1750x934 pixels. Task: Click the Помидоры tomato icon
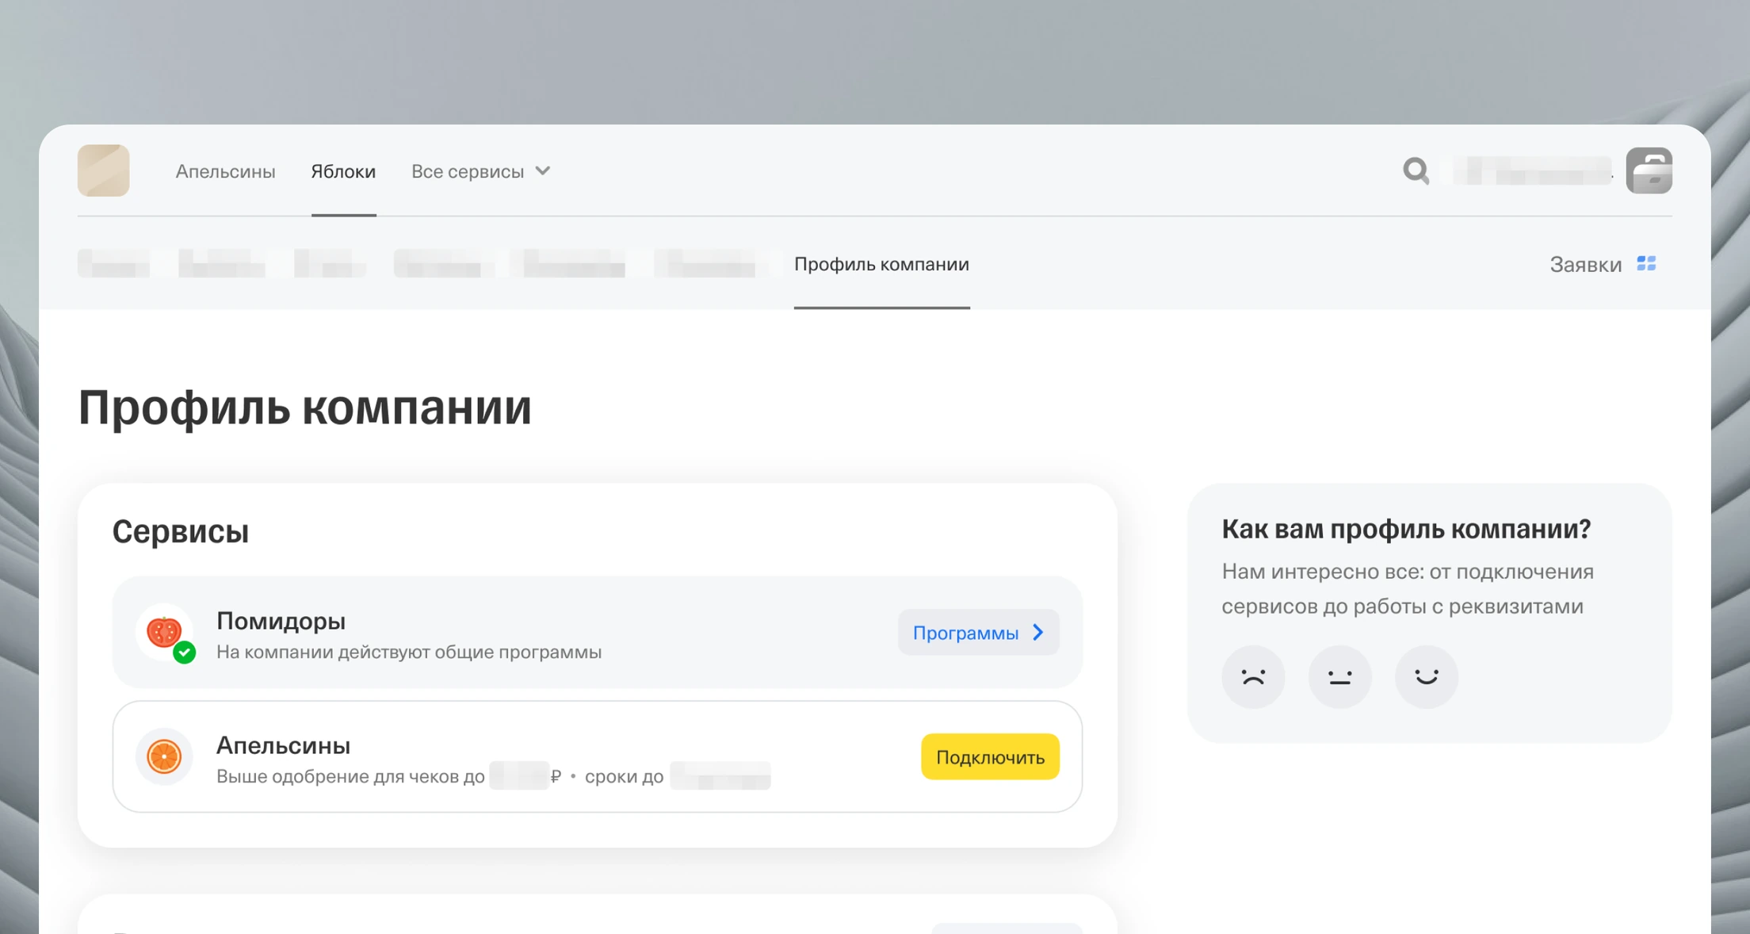click(x=165, y=632)
